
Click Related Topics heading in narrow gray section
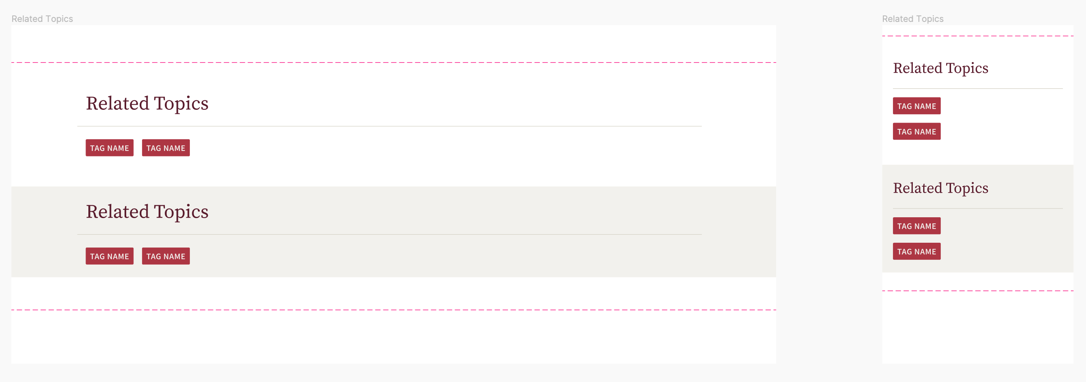941,188
